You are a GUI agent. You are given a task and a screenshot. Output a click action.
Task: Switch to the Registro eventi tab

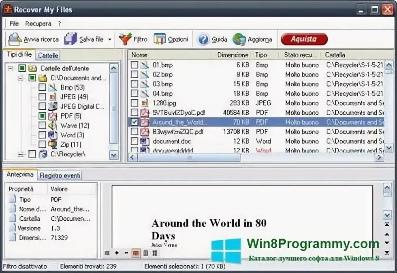[60, 175]
